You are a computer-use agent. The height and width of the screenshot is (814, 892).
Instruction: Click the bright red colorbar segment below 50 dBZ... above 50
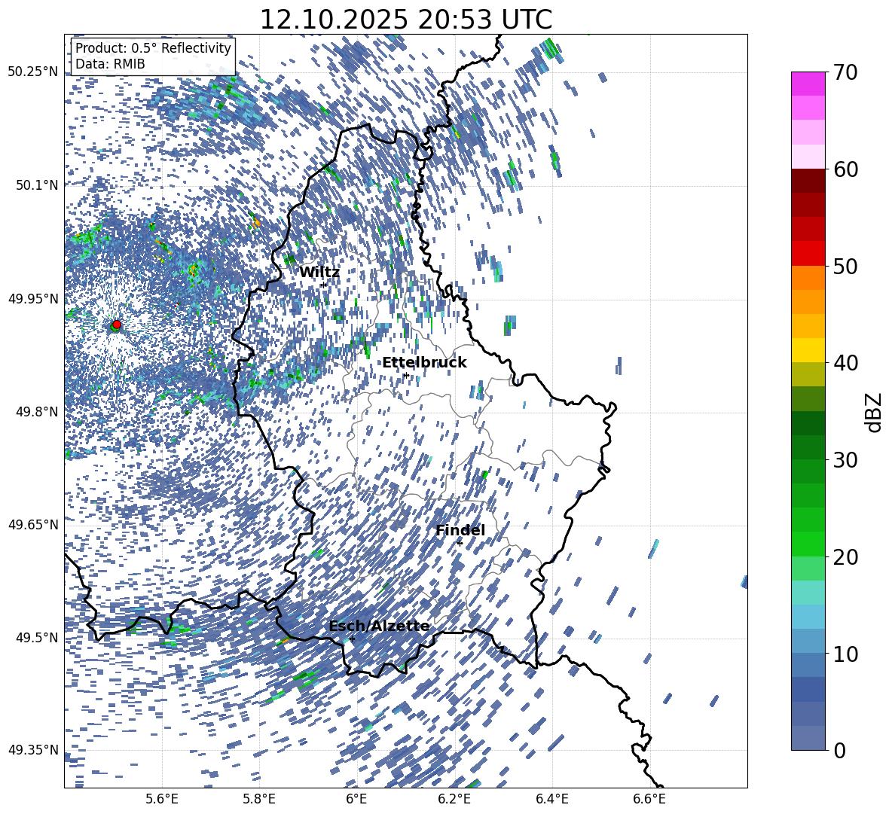coord(808,254)
